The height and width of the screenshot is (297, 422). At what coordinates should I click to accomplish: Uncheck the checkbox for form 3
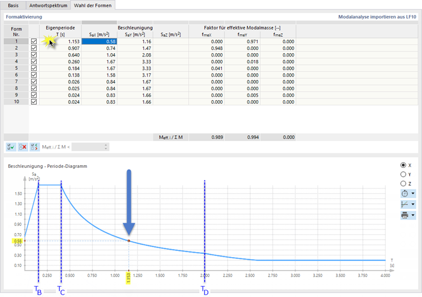(34, 55)
